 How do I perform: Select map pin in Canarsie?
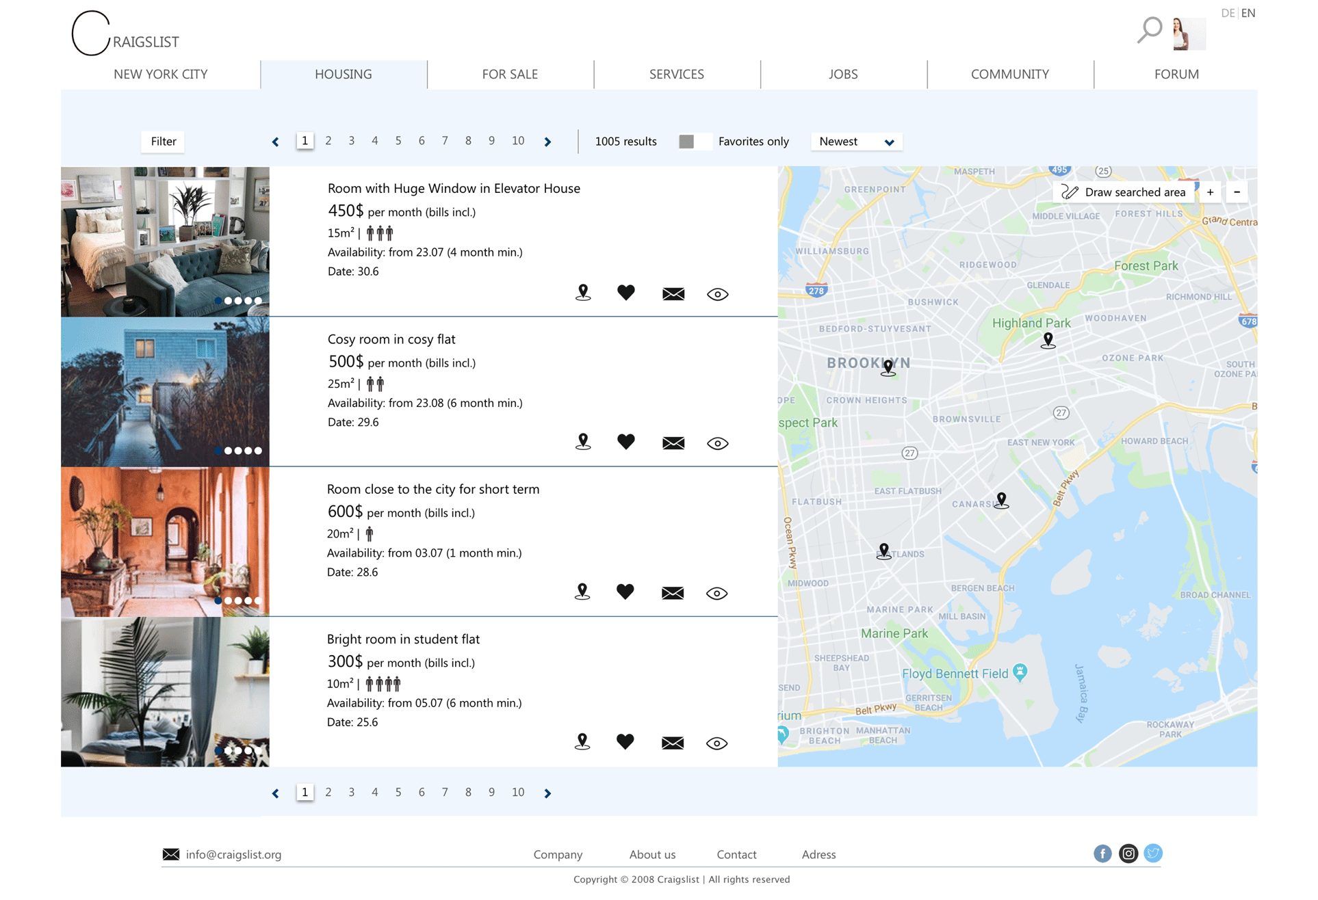[x=1002, y=501]
